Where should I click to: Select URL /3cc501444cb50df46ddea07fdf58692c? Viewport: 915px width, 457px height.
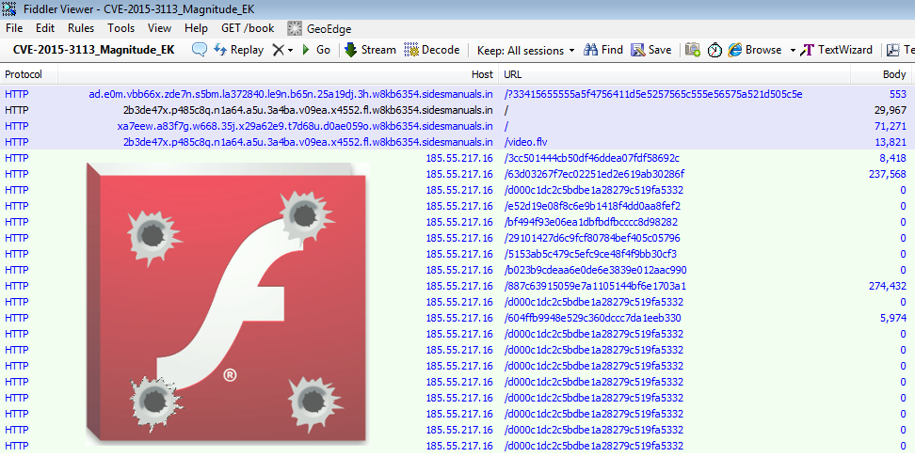592,158
